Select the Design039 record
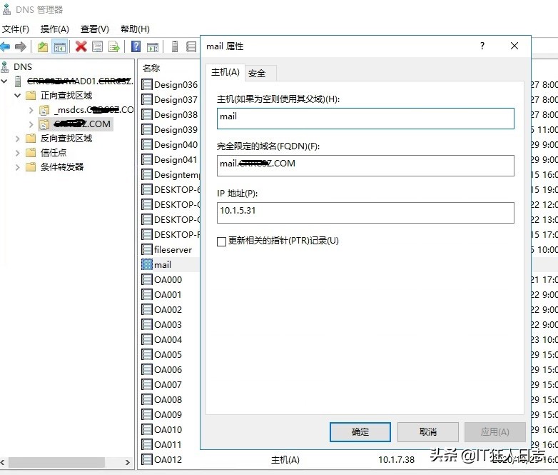This screenshot has height=475, width=558. (x=169, y=129)
